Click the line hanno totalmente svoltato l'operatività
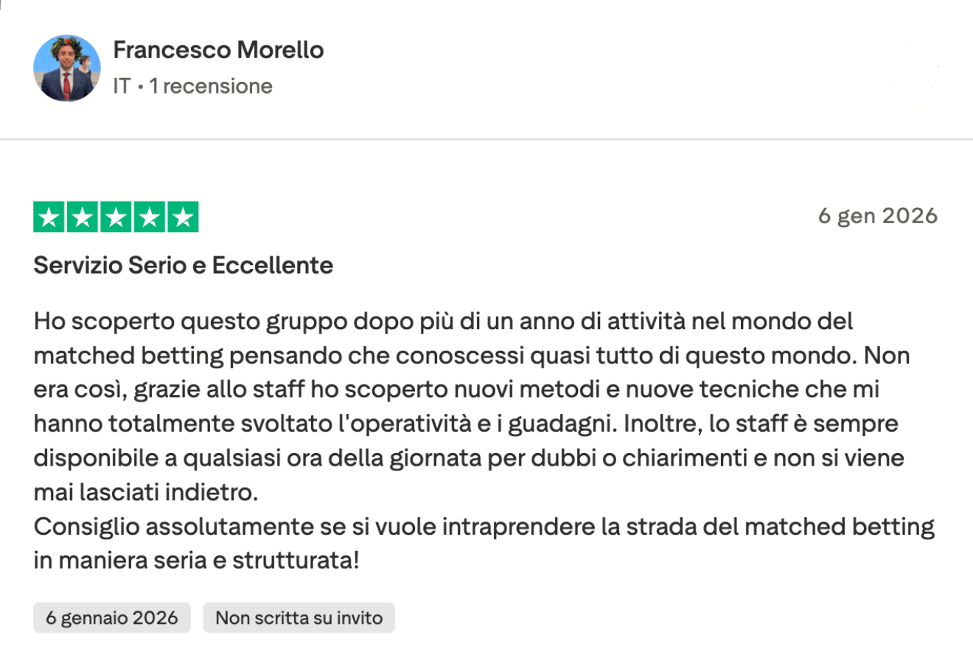This screenshot has height=663, width=973. point(466,424)
